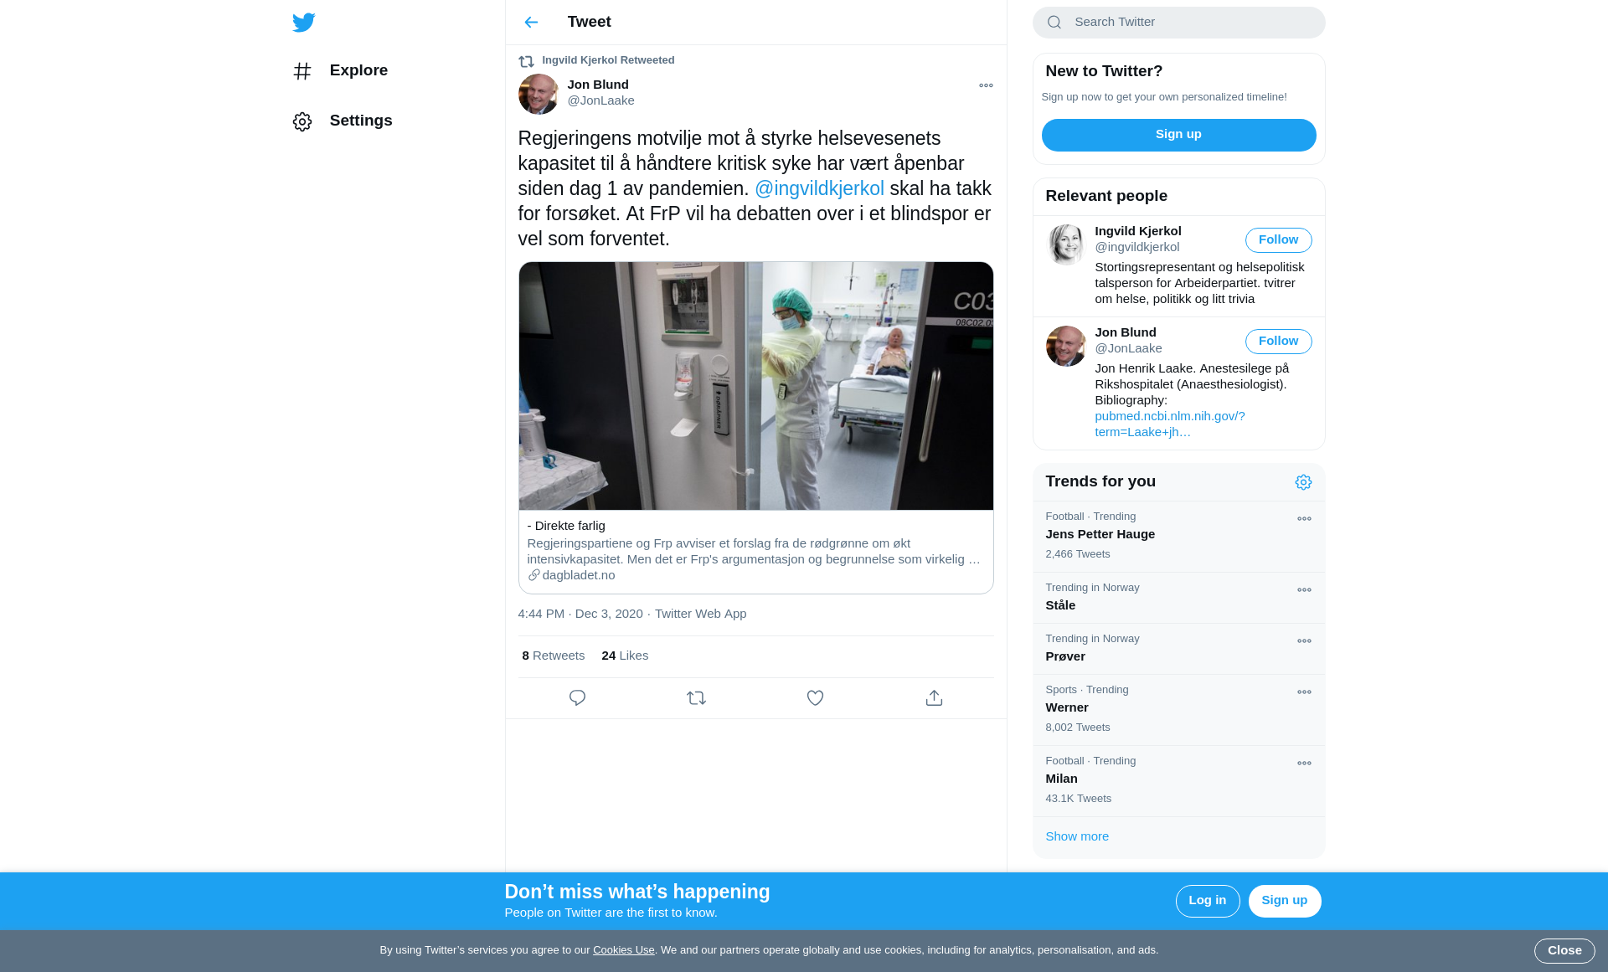Image resolution: width=1608 pixels, height=972 pixels.
Task: Click Sign up on the bottom banner
Action: click(1285, 901)
